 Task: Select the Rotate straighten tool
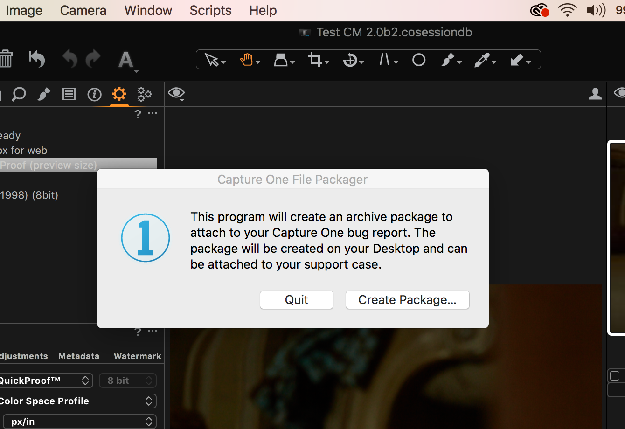click(353, 60)
